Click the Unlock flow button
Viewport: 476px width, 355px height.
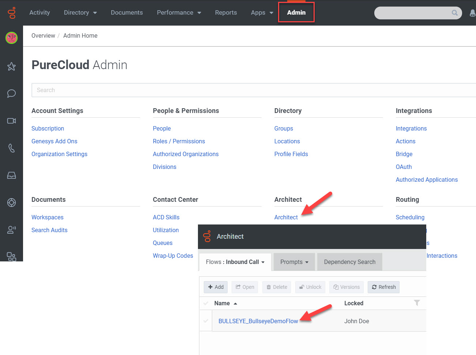click(x=310, y=287)
